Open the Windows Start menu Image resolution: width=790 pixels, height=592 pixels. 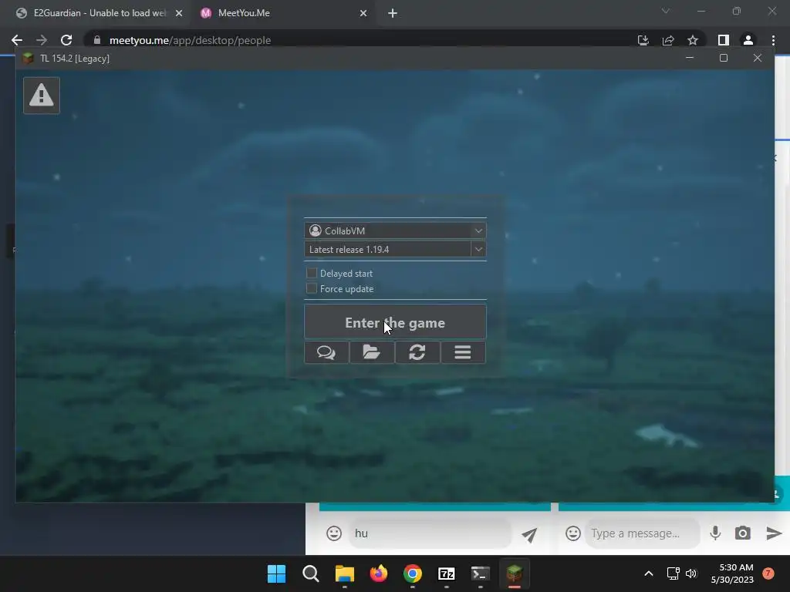[x=276, y=573]
